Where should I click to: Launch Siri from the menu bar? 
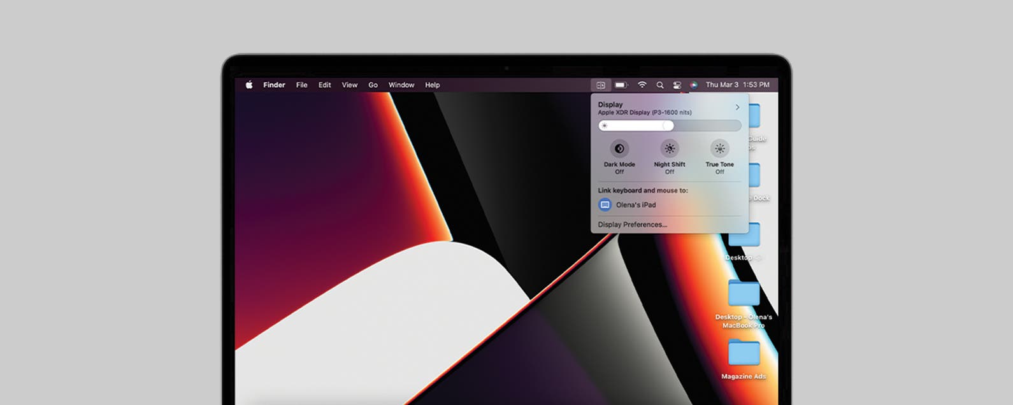click(x=693, y=85)
